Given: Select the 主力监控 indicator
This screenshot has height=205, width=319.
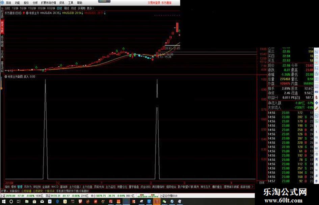Looking at the screenshot, I should coord(111,187).
